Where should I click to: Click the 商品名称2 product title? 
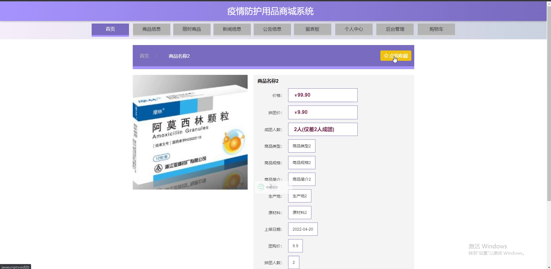(x=268, y=81)
